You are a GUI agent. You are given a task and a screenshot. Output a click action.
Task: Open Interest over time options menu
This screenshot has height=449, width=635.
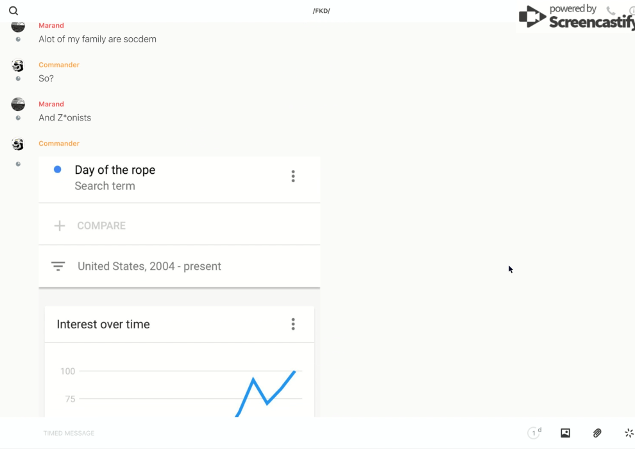(x=293, y=324)
